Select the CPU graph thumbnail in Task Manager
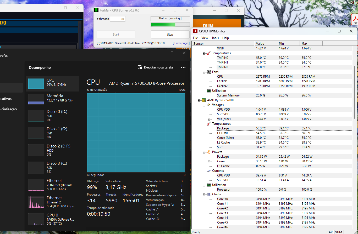The image size is (358, 234). [x=36, y=84]
